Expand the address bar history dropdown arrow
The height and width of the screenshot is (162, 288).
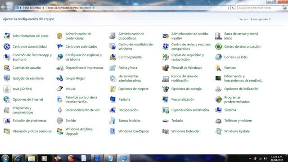click(x=228, y=8)
